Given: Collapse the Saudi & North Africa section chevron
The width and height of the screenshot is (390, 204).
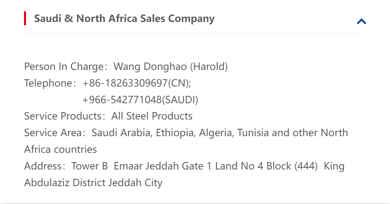Looking at the screenshot, I should point(361,22).
